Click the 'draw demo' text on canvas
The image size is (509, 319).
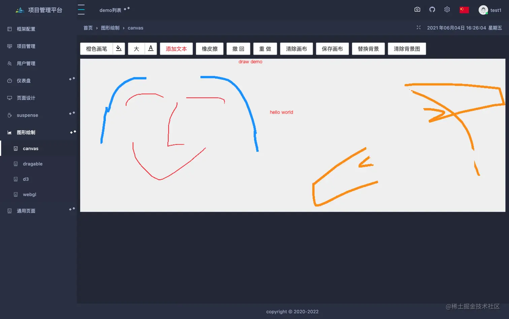click(x=250, y=62)
